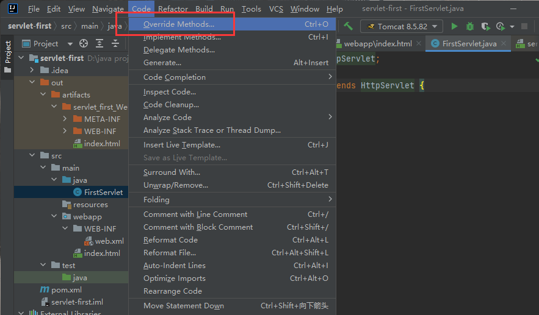Viewport: 539px width, 315px height.
Task: Click the Profiler run icon
Action: pyautogui.click(x=501, y=26)
